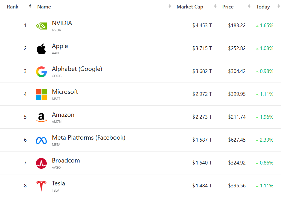Click the Apple logo icon
The width and height of the screenshot is (281, 197).
point(41,49)
